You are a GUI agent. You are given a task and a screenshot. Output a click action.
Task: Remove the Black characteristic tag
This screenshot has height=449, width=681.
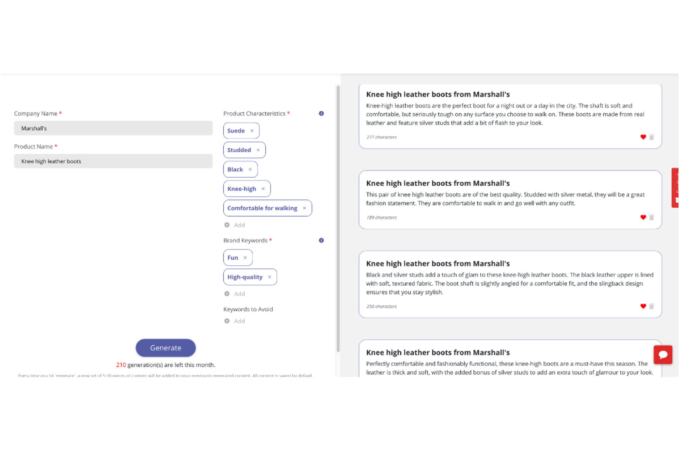point(250,170)
